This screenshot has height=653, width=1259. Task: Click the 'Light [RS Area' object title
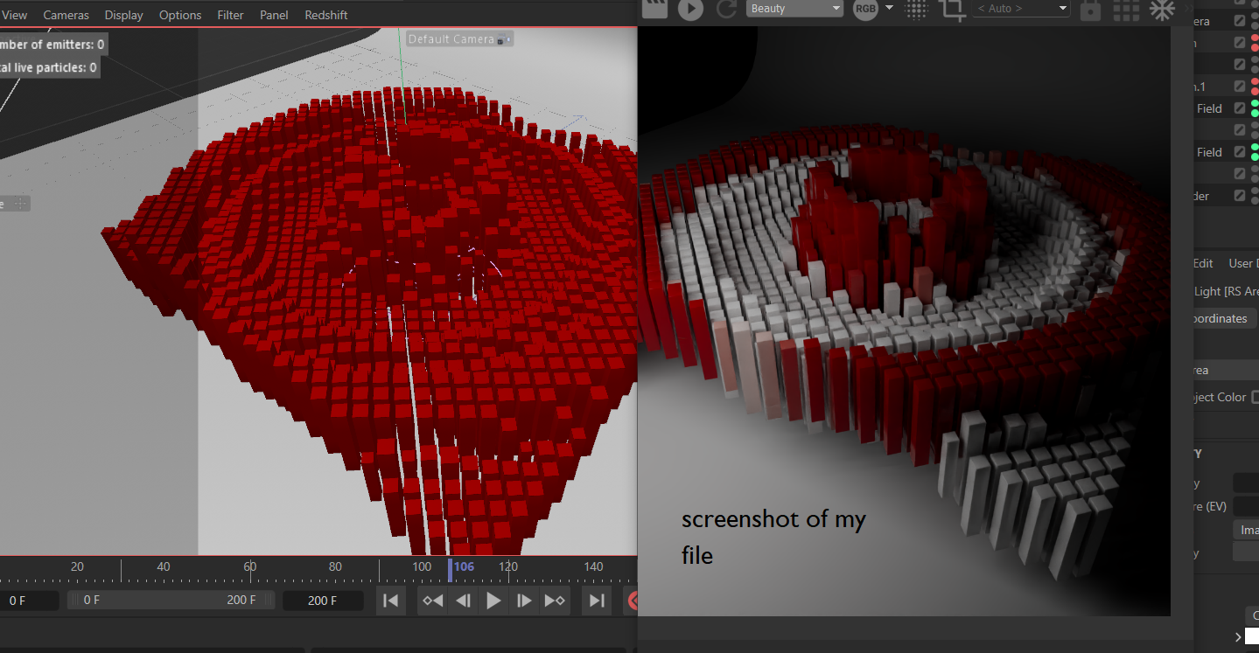[x=1226, y=291]
